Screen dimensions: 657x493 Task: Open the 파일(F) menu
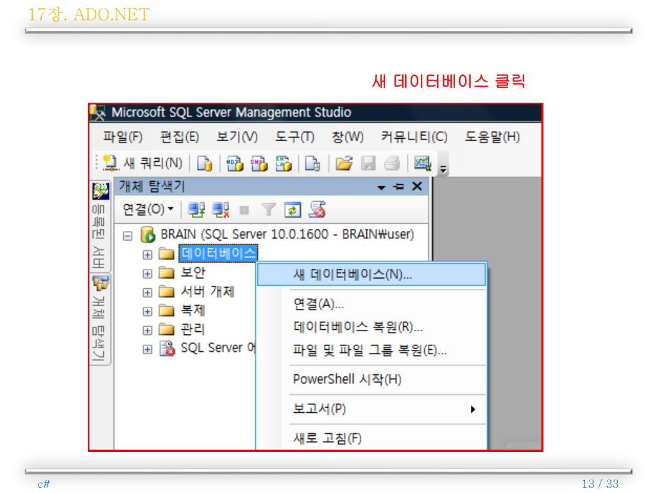[123, 137]
